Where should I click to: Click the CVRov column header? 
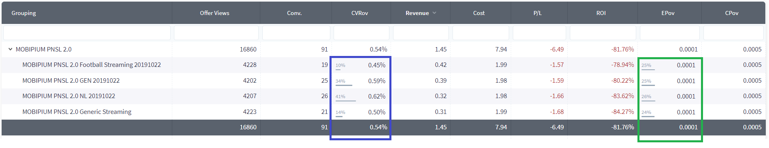pyautogui.click(x=360, y=13)
